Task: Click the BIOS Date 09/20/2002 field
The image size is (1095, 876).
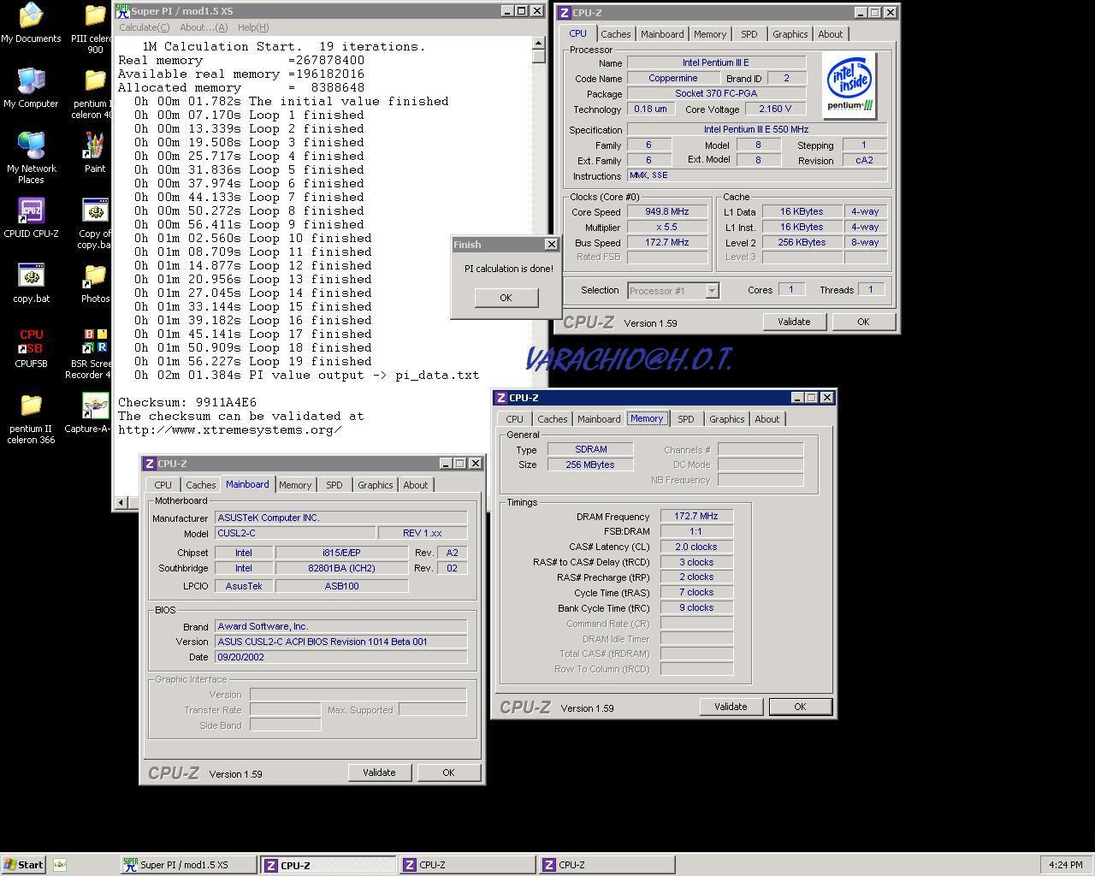Action: coord(341,657)
